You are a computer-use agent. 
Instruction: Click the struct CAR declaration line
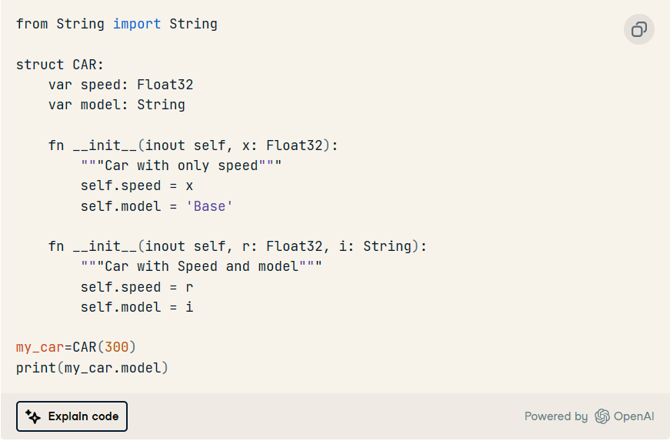click(60, 65)
